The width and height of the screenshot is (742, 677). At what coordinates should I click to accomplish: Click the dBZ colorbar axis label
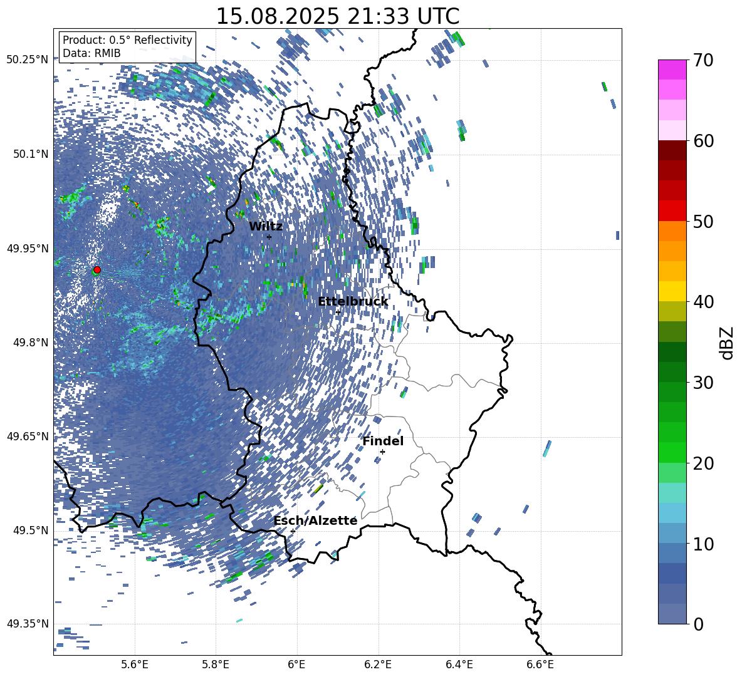click(727, 343)
